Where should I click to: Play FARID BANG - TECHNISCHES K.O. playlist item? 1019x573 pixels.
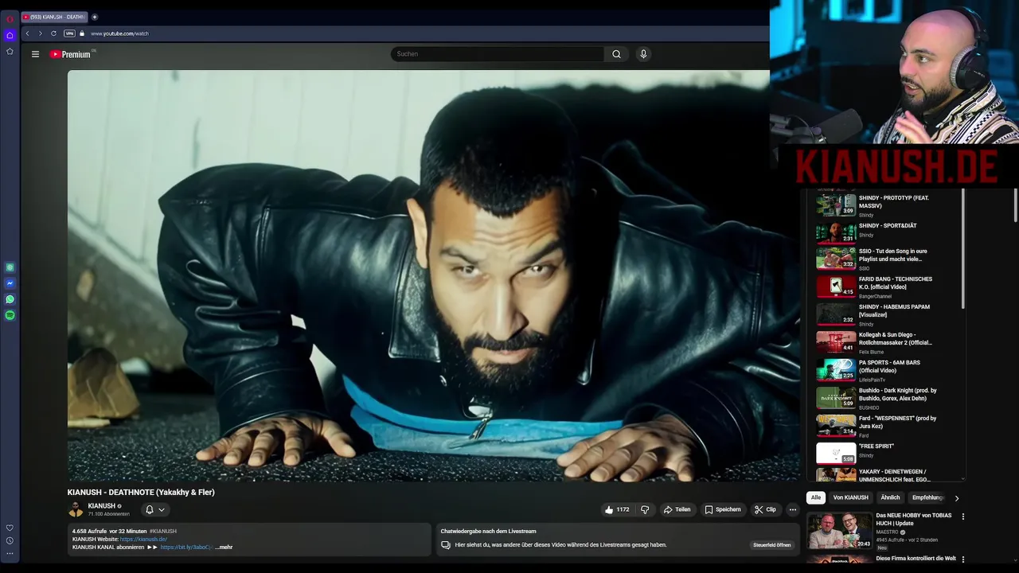pyautogui.click(x=885, y=287)
